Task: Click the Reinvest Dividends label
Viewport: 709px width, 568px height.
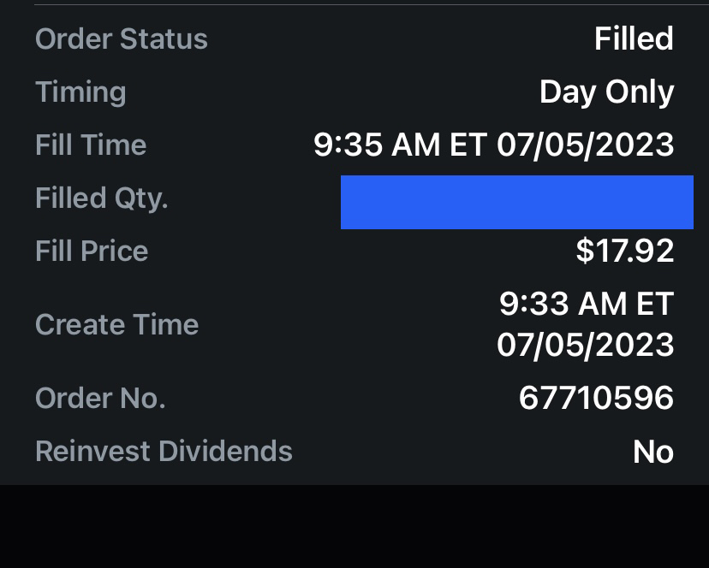Action: tap(164, 452)
